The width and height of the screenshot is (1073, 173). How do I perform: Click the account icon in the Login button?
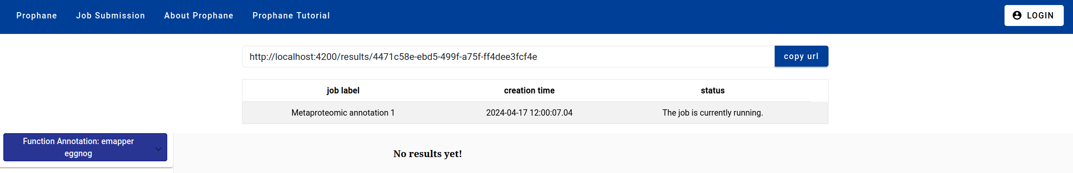point(1017,15)
